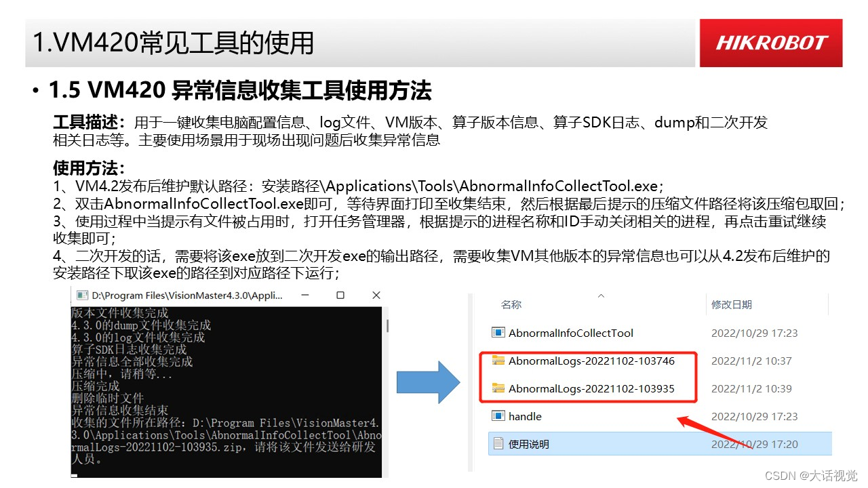Click the heading '1.5 VM420 异常信息收集工具使用方法'
The image size is (868, 488).
240,91
